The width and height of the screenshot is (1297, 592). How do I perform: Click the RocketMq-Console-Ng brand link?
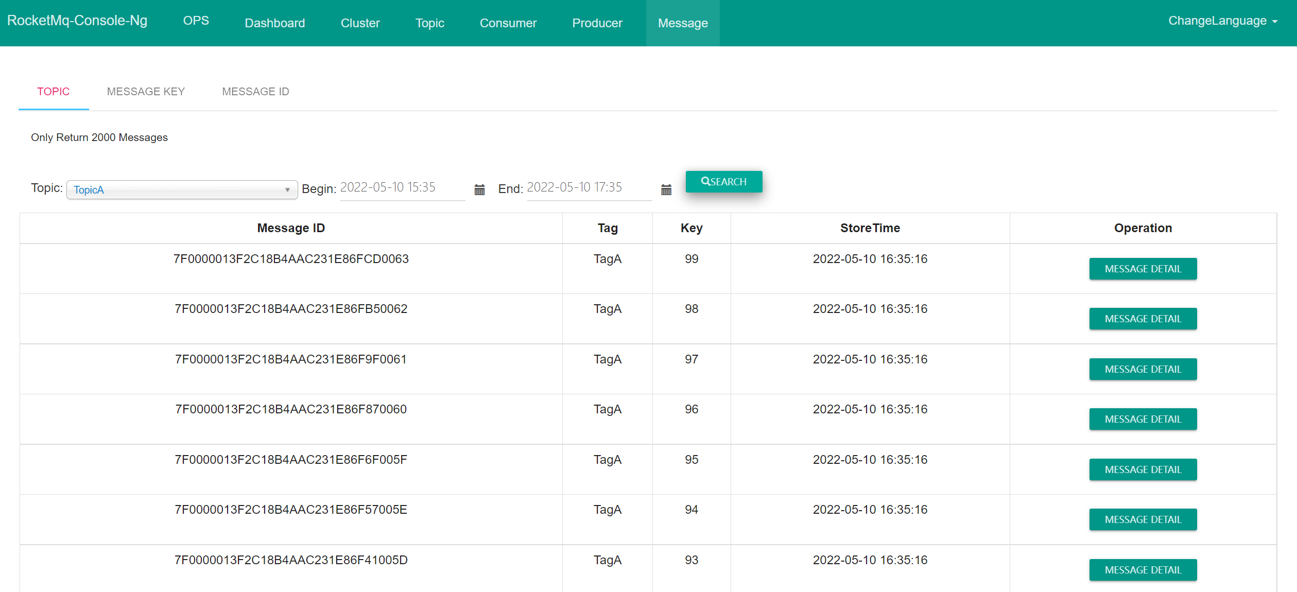coord(77,21)
